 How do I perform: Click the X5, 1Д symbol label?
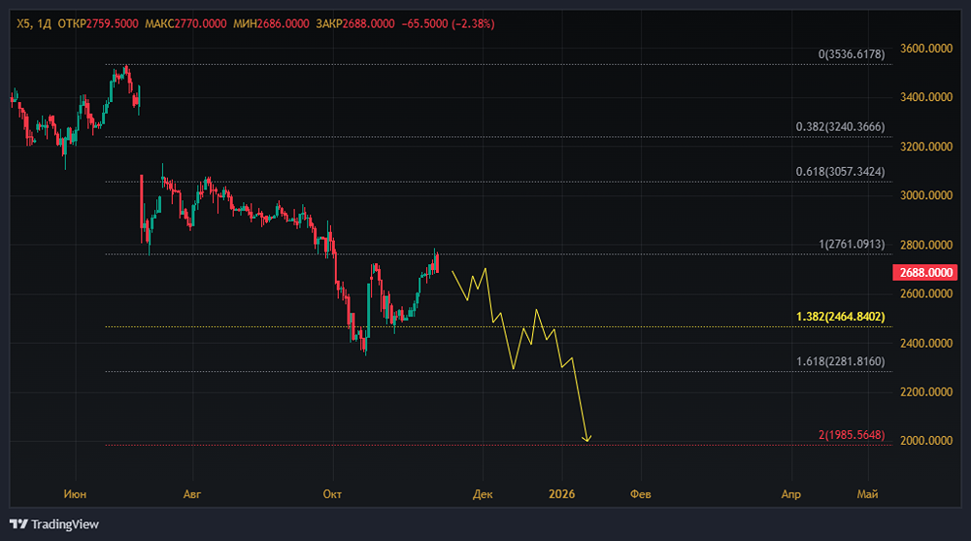click(34, 23)
